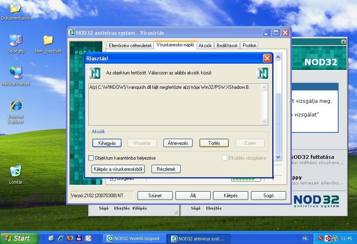Click the scan log scrollbar up arrow
The width and height of the screenshot is (357, 244).
278,57
